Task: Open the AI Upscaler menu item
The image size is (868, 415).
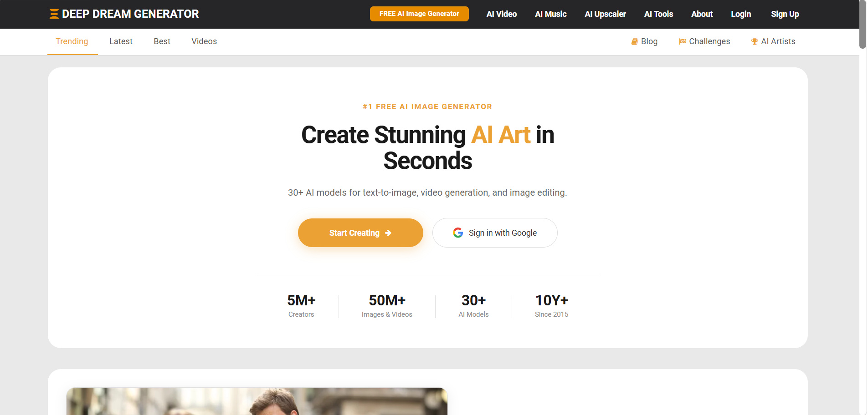Action: [x=605, y=14]
